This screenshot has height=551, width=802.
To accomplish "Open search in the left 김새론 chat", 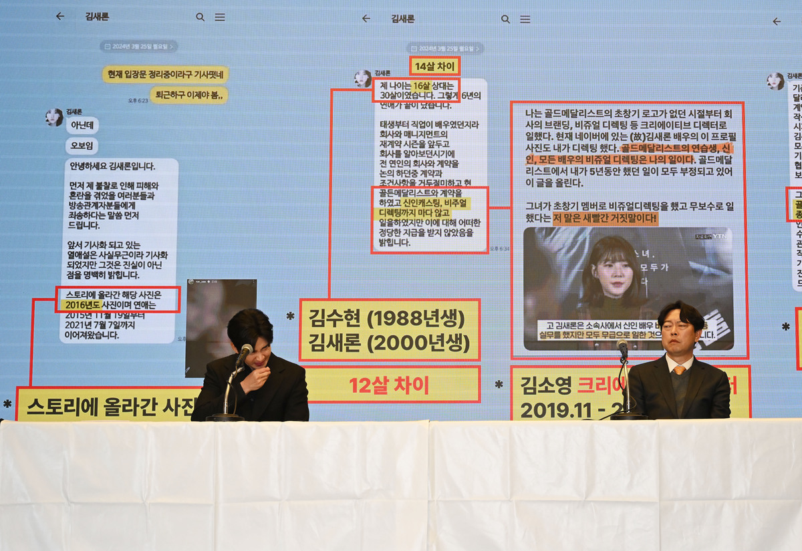I will (200, 17).
